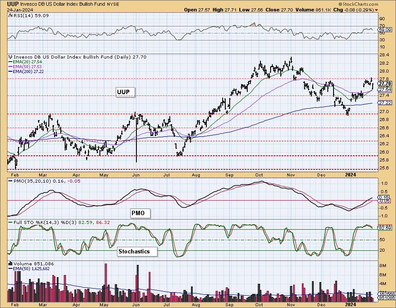Click the Low 27.56 value
Screen dimensions: 396x308
click(251, 10)
